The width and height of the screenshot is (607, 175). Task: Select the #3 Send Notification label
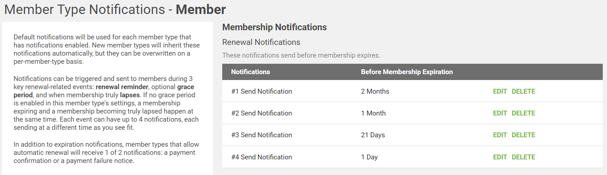point(262,135)
